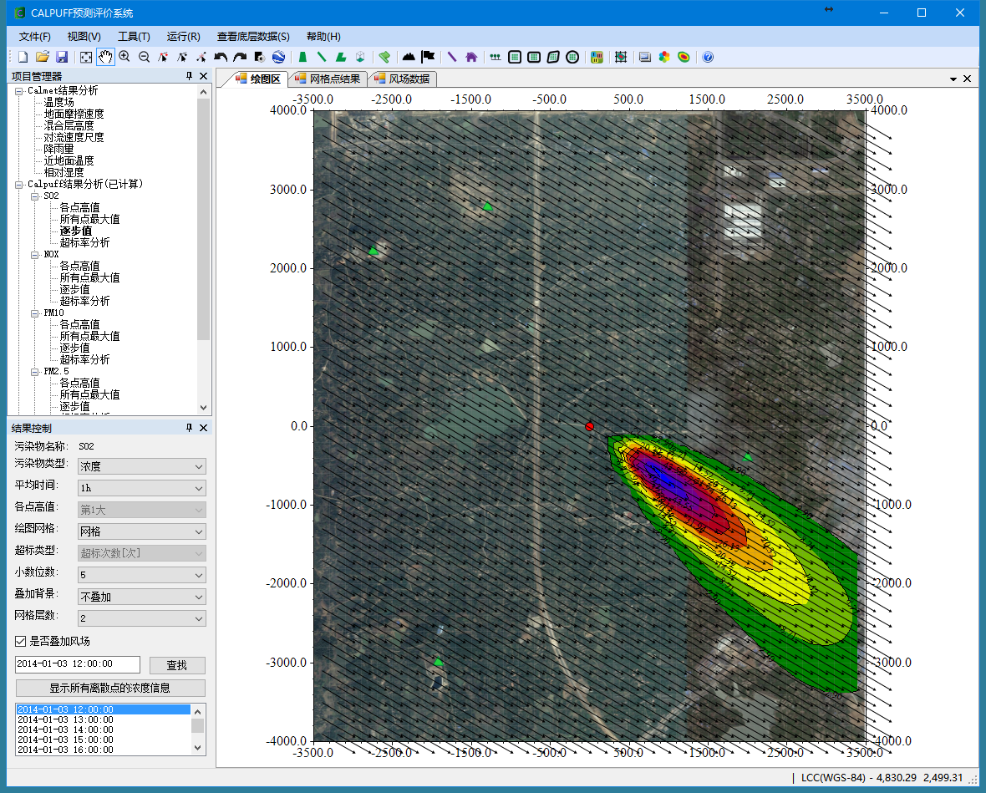Click the save floppy disk icon
This screenshot has height=793, width=986.
click(62, 57)
